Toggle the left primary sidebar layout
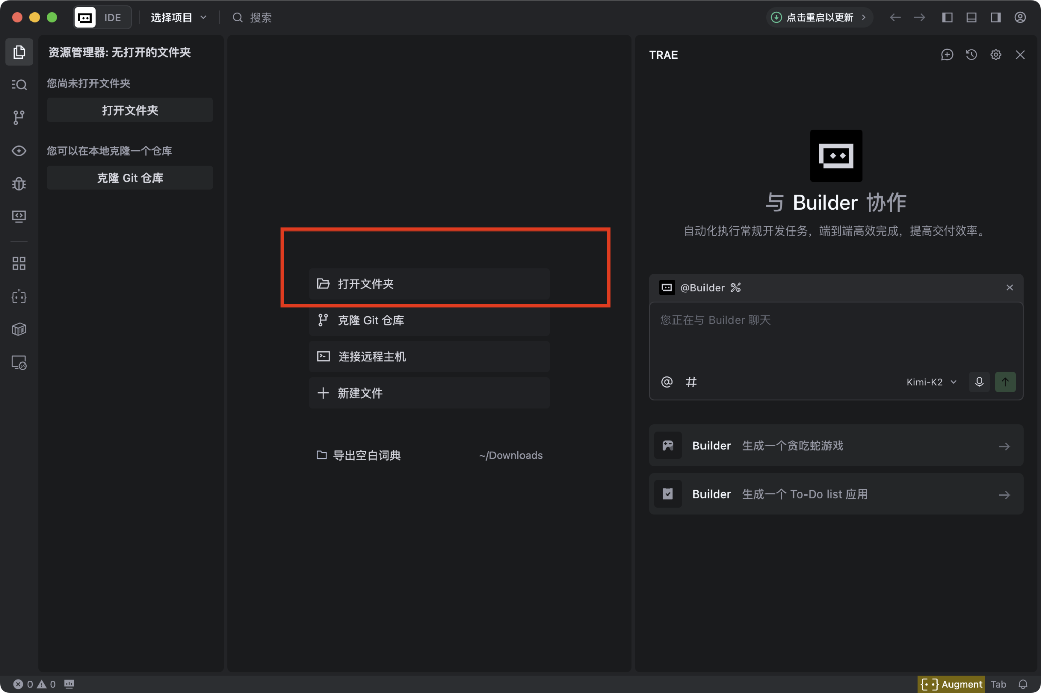This screenshot has width=1041, height=693. coord(947,18)
